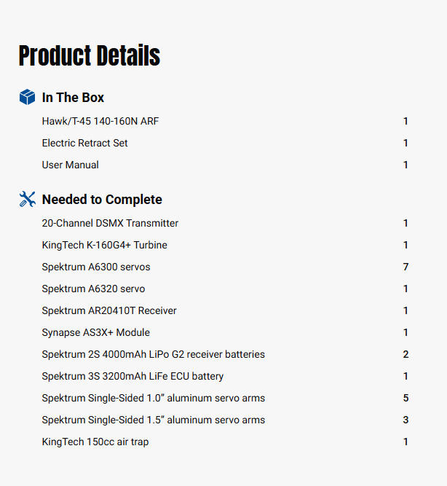
Task: Select the 2S 4000mAh LiPo receiver batteries item
Action: coord(153,354)
